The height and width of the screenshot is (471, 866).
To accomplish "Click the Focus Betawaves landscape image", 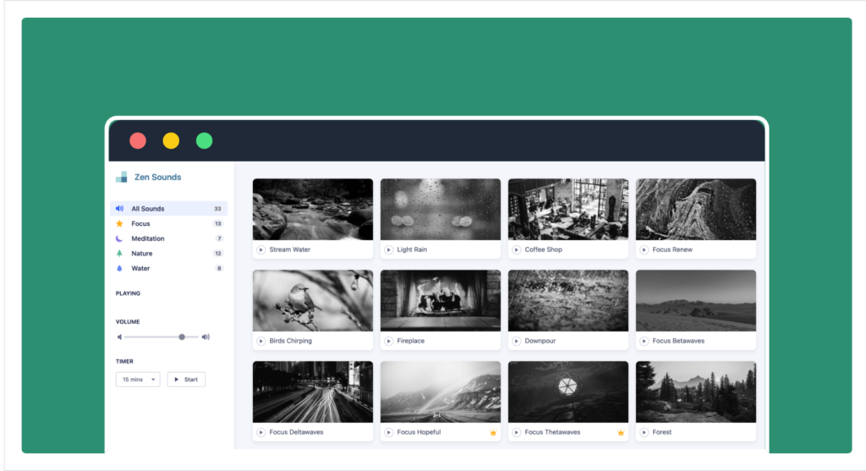I will click(696, 300).
